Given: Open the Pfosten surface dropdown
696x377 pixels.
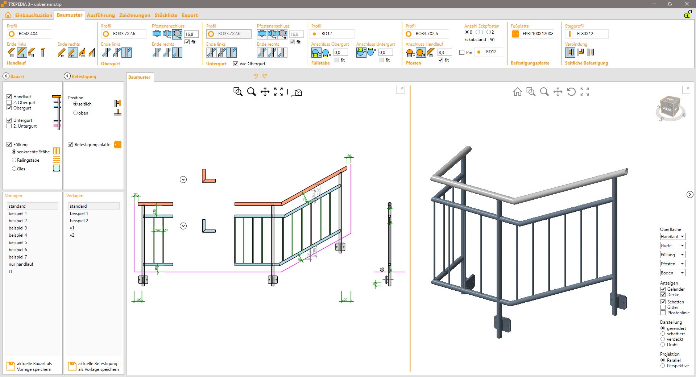Looking at the screenshot, I should pos(672,264).
